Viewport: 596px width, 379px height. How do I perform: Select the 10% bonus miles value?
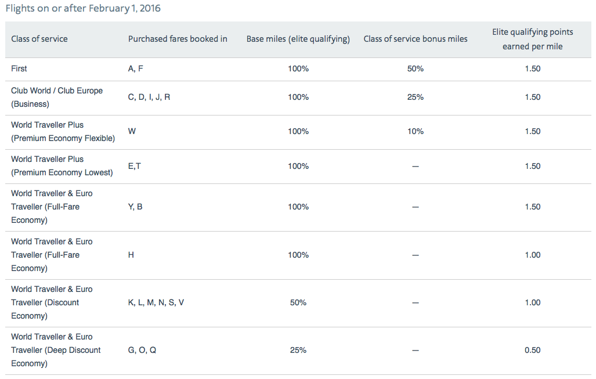tap(416, 131)
